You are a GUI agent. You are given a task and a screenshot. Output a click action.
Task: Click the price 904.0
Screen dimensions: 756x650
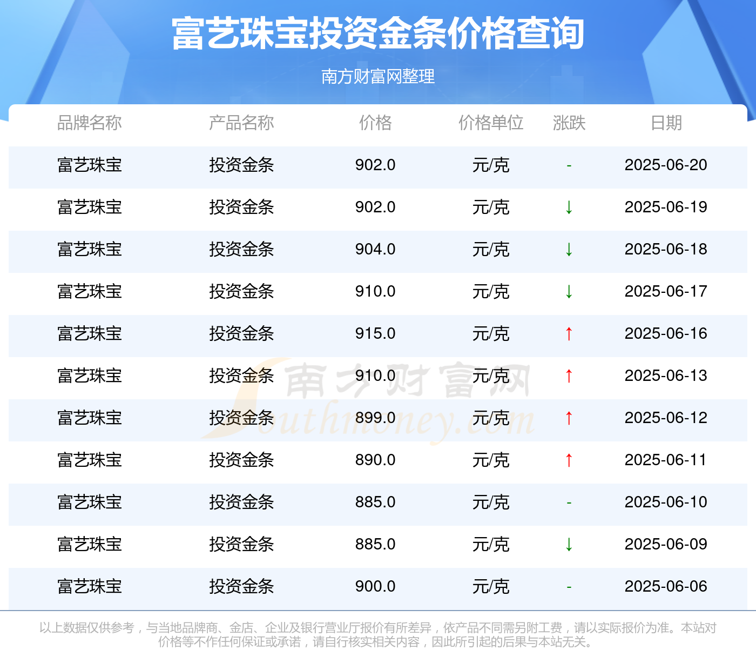[x=375, y=249]
